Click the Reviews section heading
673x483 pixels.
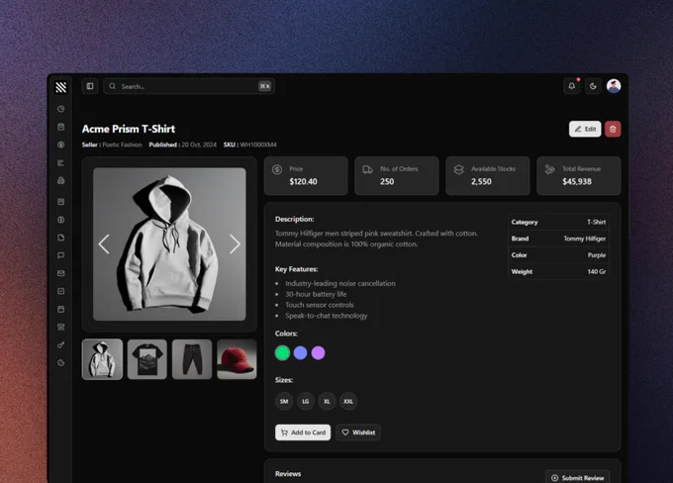pos(288,474)
